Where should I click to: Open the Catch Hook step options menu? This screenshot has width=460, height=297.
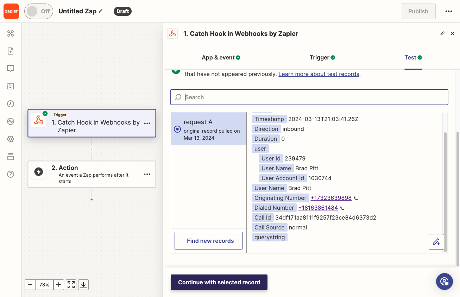pyautogui.click(x=147, y=123)
